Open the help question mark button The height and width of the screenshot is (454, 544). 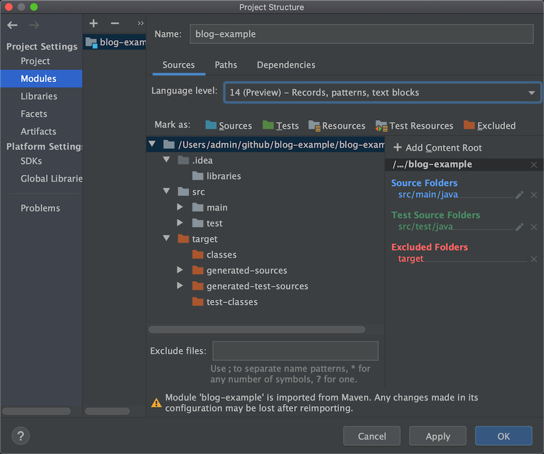click(x=21, y=436)
